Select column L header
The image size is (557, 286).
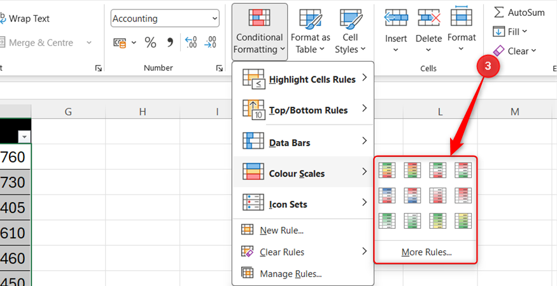tap(440, 112)
